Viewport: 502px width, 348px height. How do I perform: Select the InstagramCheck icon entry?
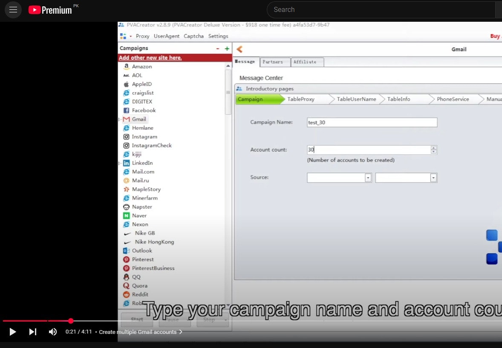(127, 145)
